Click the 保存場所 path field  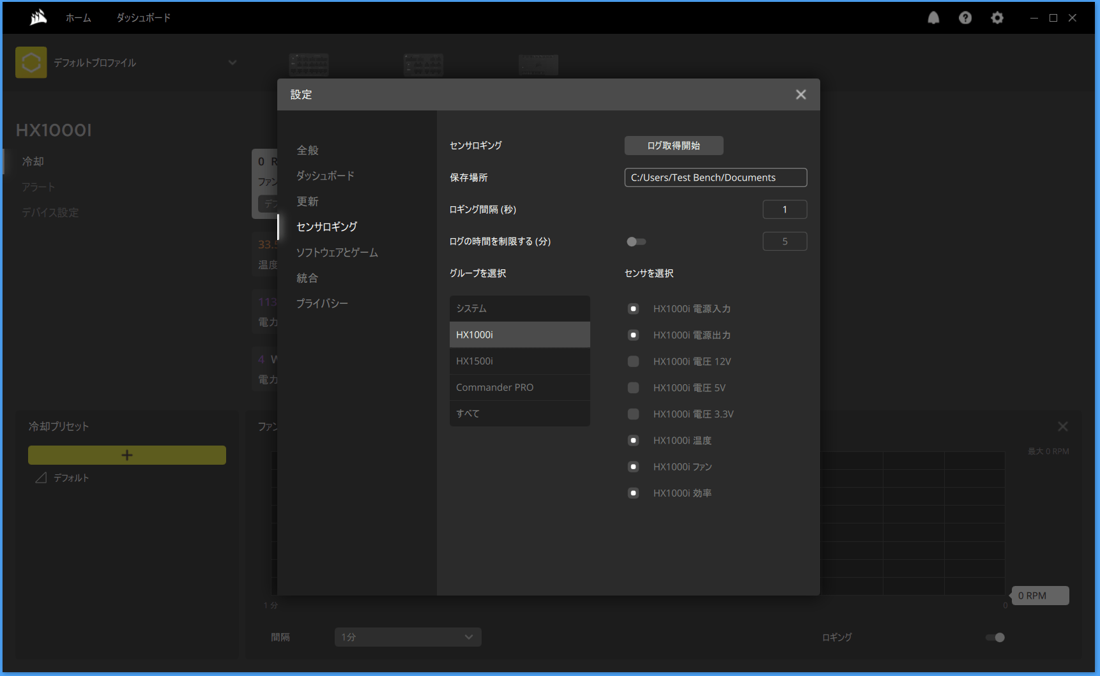(x=715, y=177)
